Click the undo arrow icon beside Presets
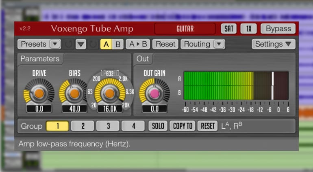The height and width of the screenshot is (172, 313). pos(69,44)
